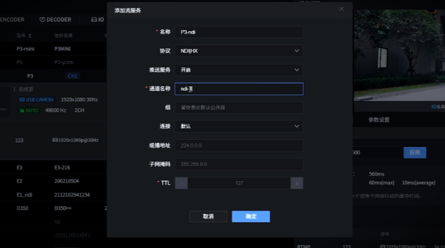Switch to the ENCODER tab
Image resolution: width=445 pixels, height=248 pixels.
point(12,19)
